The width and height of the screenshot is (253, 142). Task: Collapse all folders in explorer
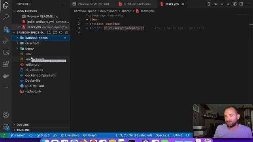[x=66, y=32]
